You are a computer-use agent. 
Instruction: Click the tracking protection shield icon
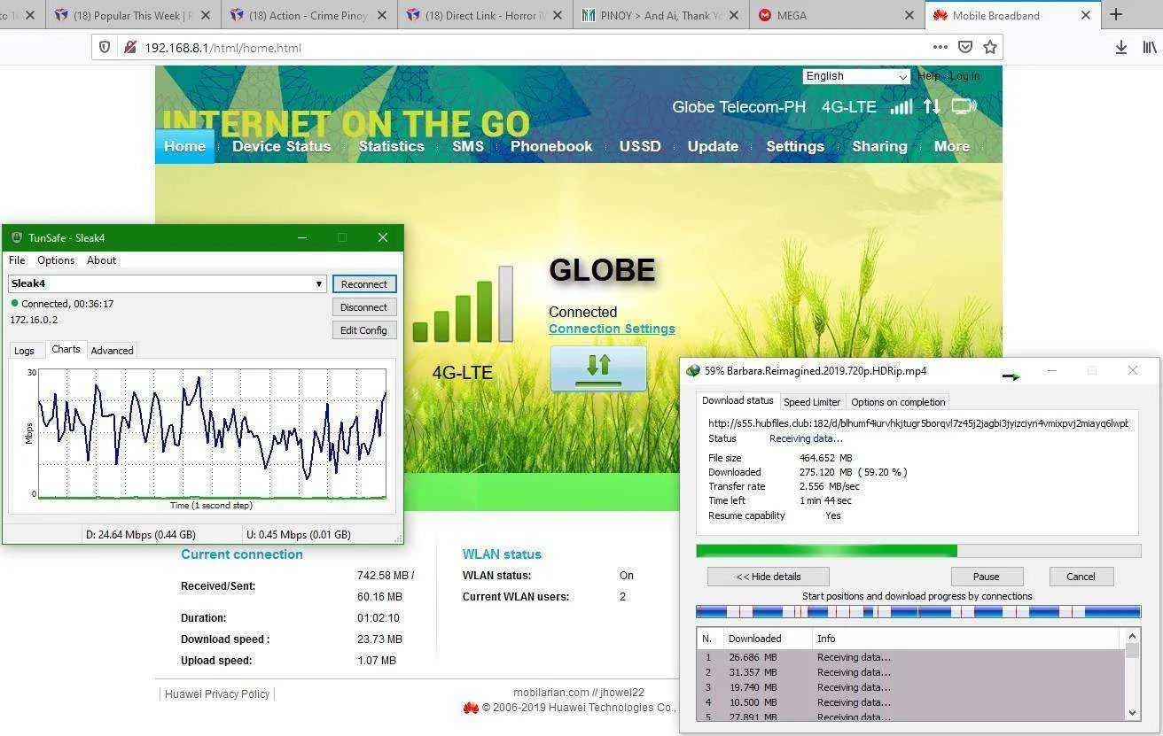pyautogui.click(x=105, y=47)
